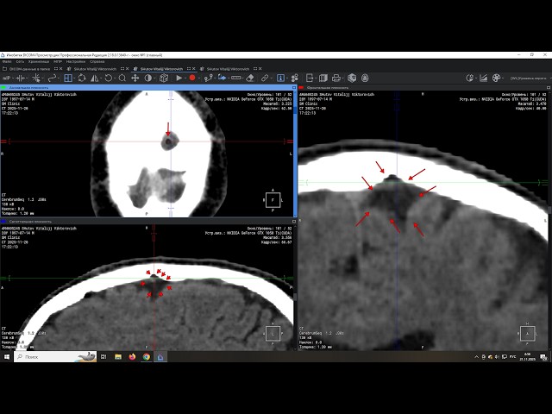552x414 pixels.
Task: Open dropdown arrow next to flip tool
Action: (101, 78)
